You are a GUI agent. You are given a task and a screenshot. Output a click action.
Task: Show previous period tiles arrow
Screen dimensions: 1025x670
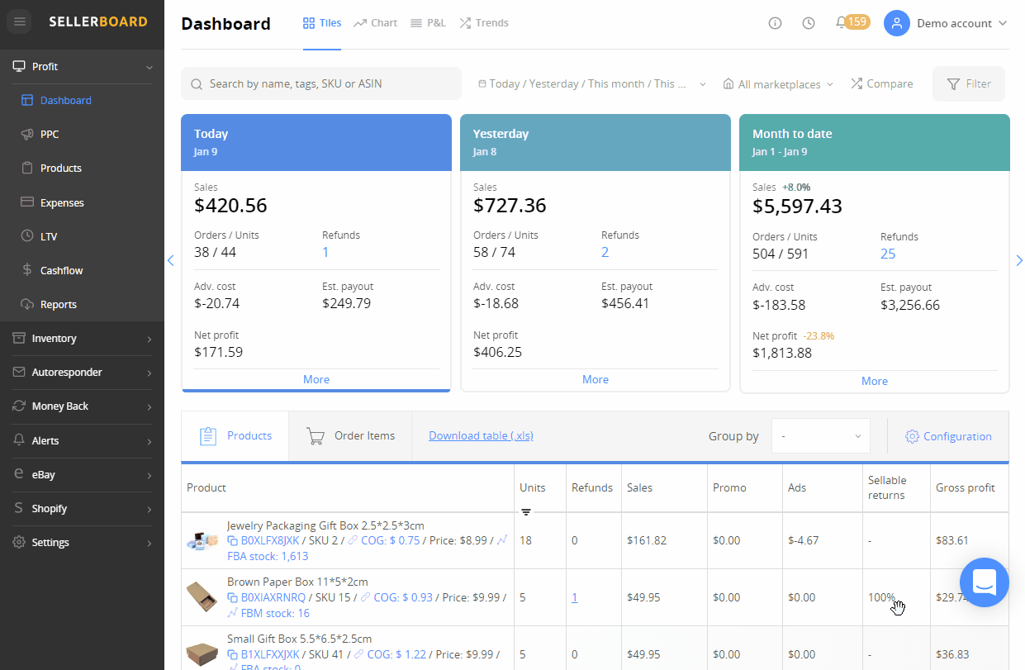pos(171,260)
